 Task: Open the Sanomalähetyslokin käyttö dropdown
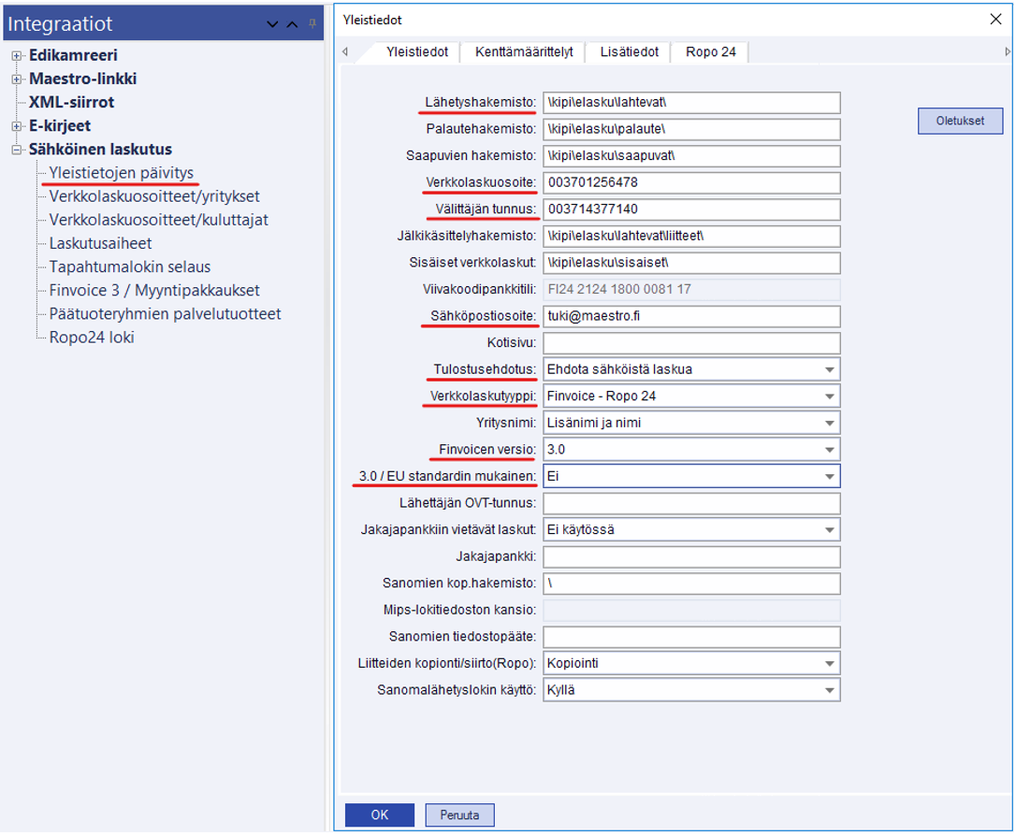829,691
